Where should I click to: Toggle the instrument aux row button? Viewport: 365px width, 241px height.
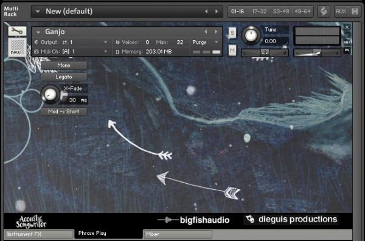coord(347,43)
